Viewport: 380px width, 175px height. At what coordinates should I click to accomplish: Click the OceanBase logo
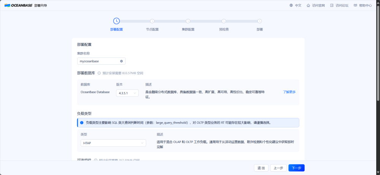coord(18,5)
